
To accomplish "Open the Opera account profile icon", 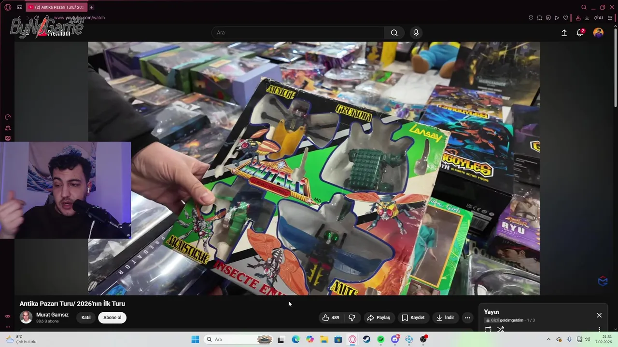I will click(578, 18).
